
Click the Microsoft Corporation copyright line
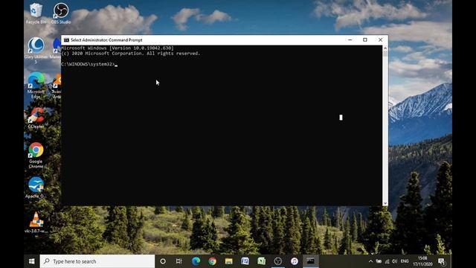point(131,54)
